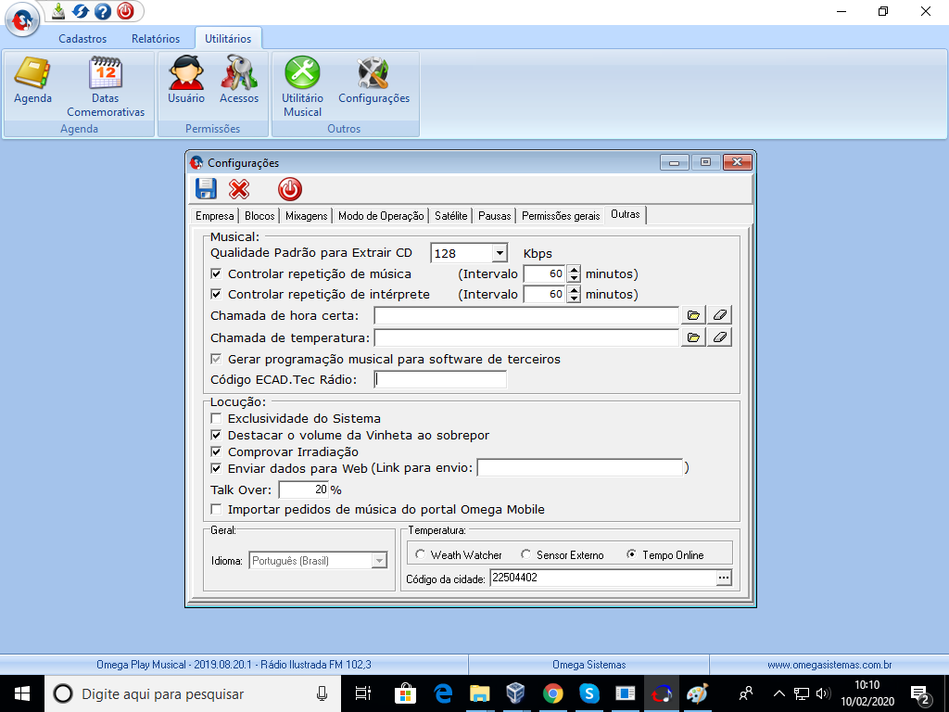The height and width of the screenshot is (712, 949).
Task: Switch to the Mixagens tab
Action: click(306, 216)
